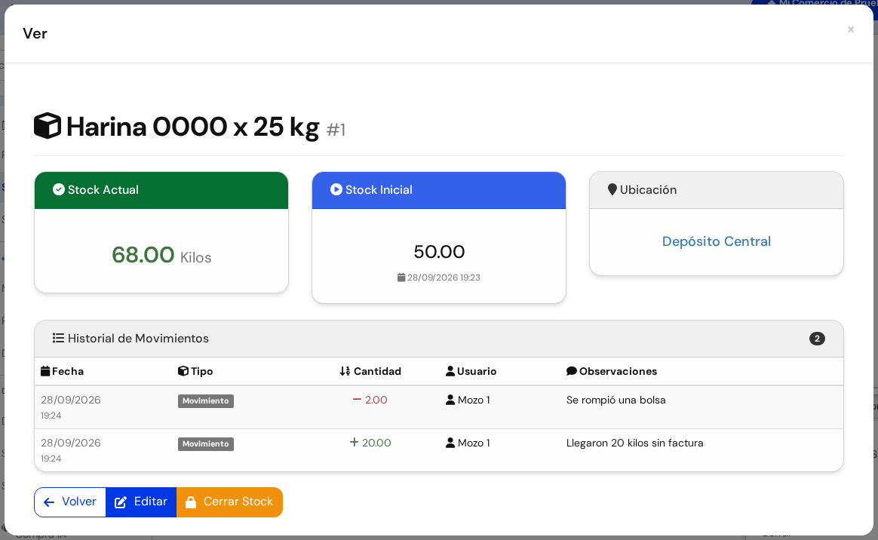The image size is (878, 540).
Task: Click the box icon beside Harina 0000 title
Action: [x=48, y=126]
